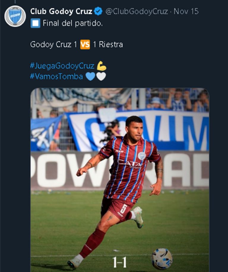
Task: Click the soccer ball in the photo
Action: click(x=162, y=259)
